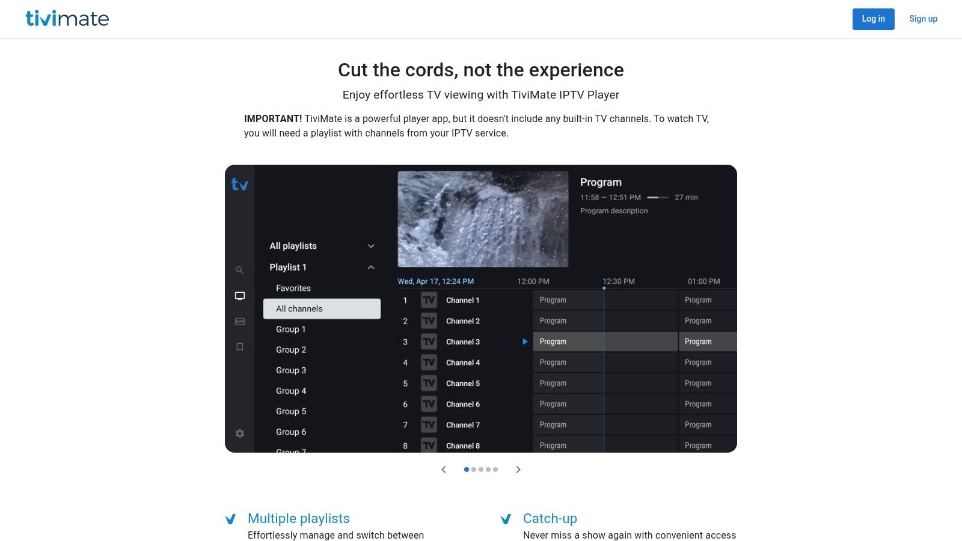Select the Channel 2 name label
This screenshot has height=541, width=962.
(x=463, y=321)
